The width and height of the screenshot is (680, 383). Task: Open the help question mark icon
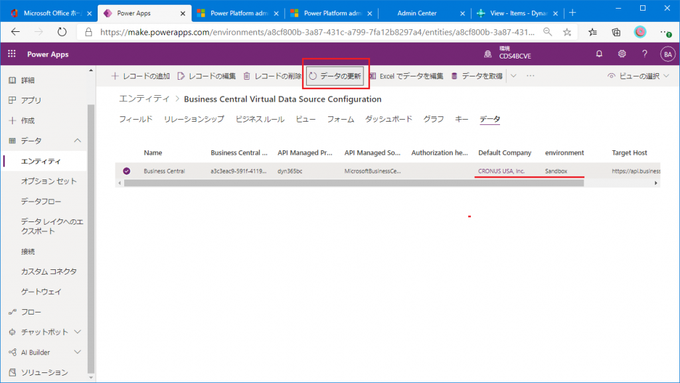coord(644,54)
